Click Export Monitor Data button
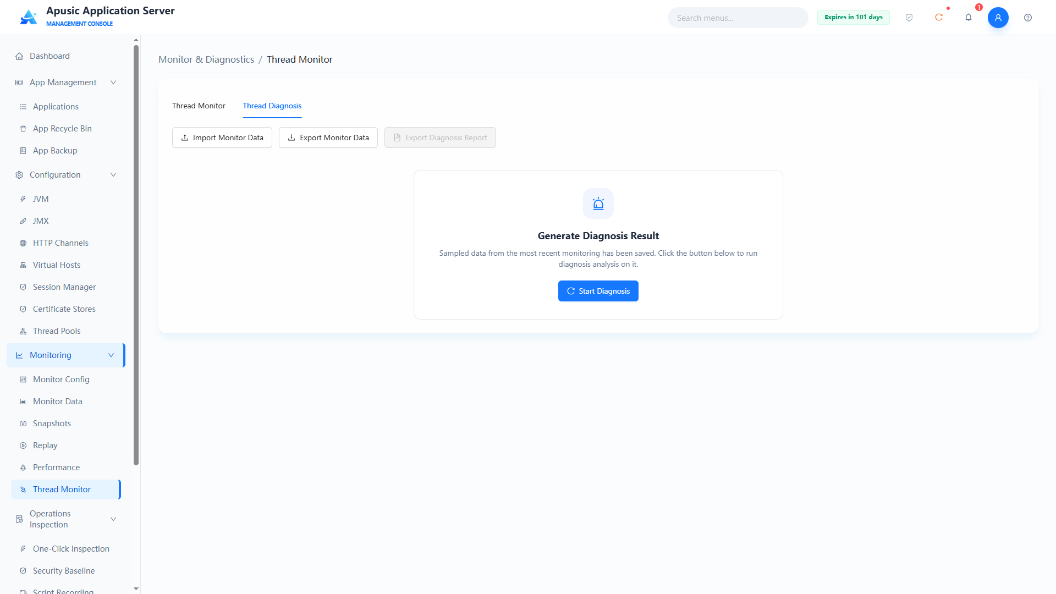This screenshot has width=1056, height=594. 328,137
